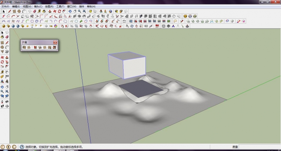Select the Rotate tool in left toolbar
Viewport: 281px width, 151px height.
[x=2, y=62]
